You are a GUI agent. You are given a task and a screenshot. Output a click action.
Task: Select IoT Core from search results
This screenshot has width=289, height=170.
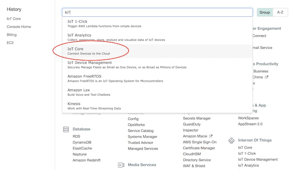[157, 51]
